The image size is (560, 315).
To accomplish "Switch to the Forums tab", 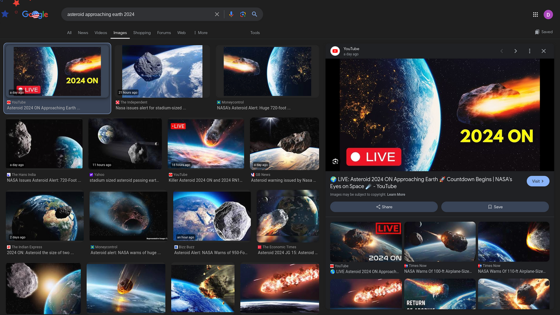I will (x=164, y=33).
